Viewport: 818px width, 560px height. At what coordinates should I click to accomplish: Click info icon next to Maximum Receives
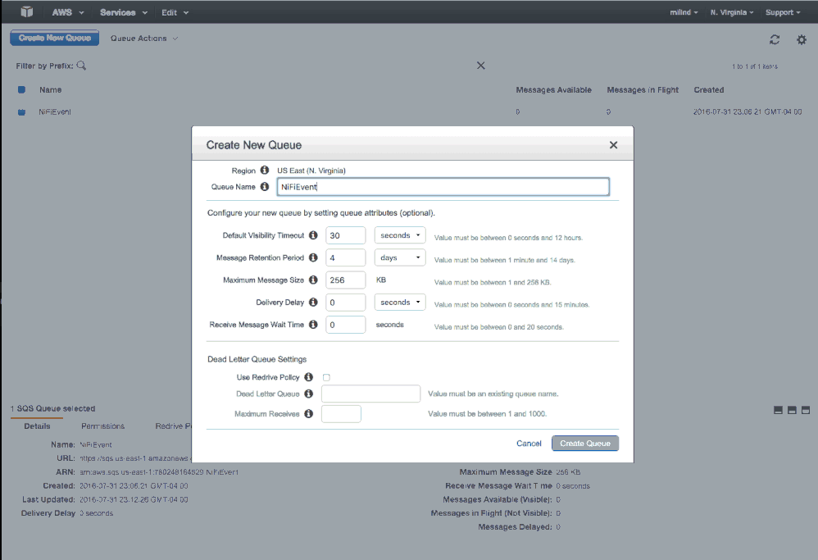(309, 413)
